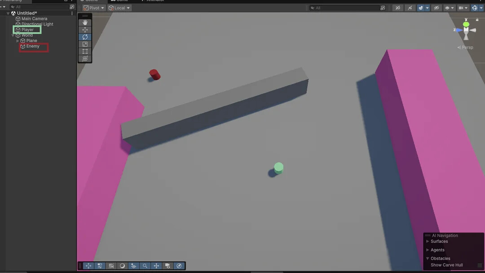This screenshot has height=273, width=485.
Task: Select Main Camera in Hierarchy
Action: coord(34,18)
